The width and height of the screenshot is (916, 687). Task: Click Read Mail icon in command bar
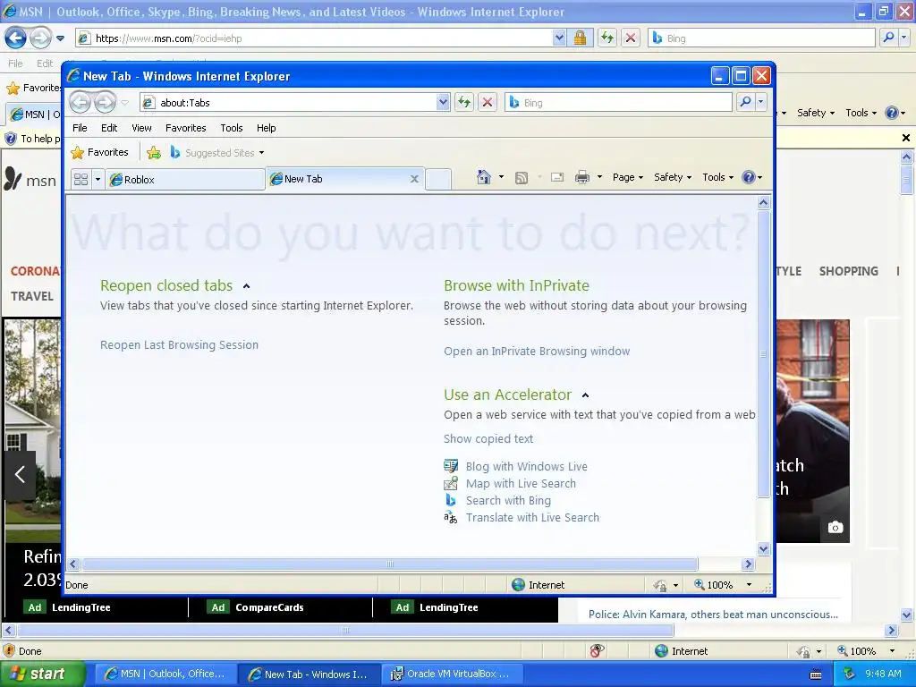pyautogui.click(x=557, y=177)
